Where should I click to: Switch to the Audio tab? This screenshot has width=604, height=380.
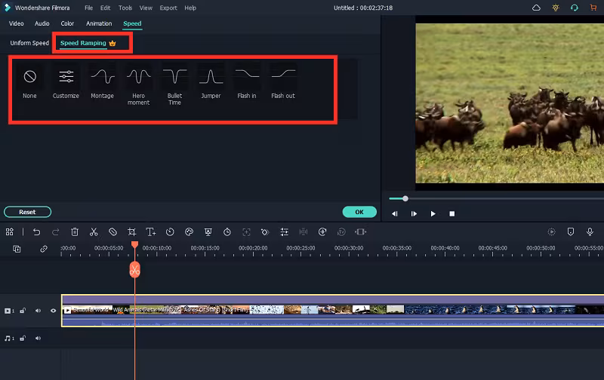(x=42, y=23)
